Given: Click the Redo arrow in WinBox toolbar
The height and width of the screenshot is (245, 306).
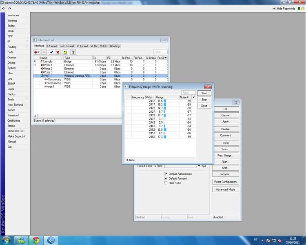Looking at the screenshot, I should pyautogui.click(x=9, y=9).
